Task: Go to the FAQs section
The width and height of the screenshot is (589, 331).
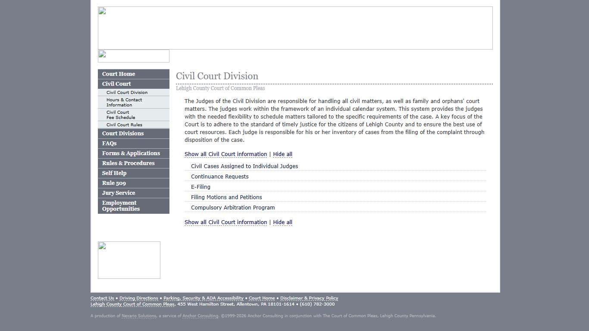Action: (109, 143)
